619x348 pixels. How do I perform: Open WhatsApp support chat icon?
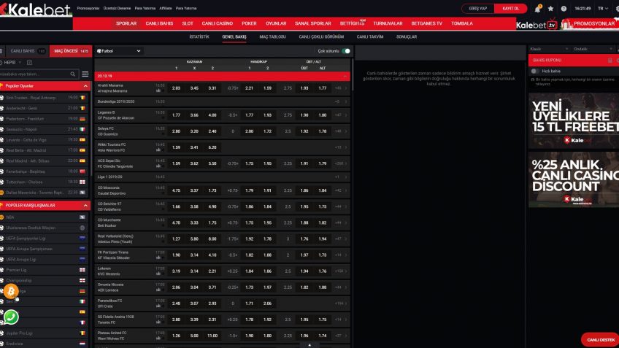pyautogui.click(x=11, y=317)
